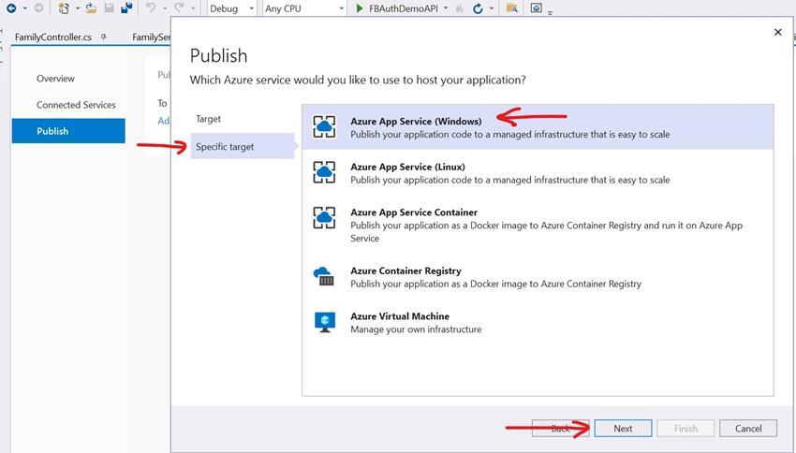This screenshot has height=453, width=796.
Task: Start debugging with green play icon
Action: (359, 8)
